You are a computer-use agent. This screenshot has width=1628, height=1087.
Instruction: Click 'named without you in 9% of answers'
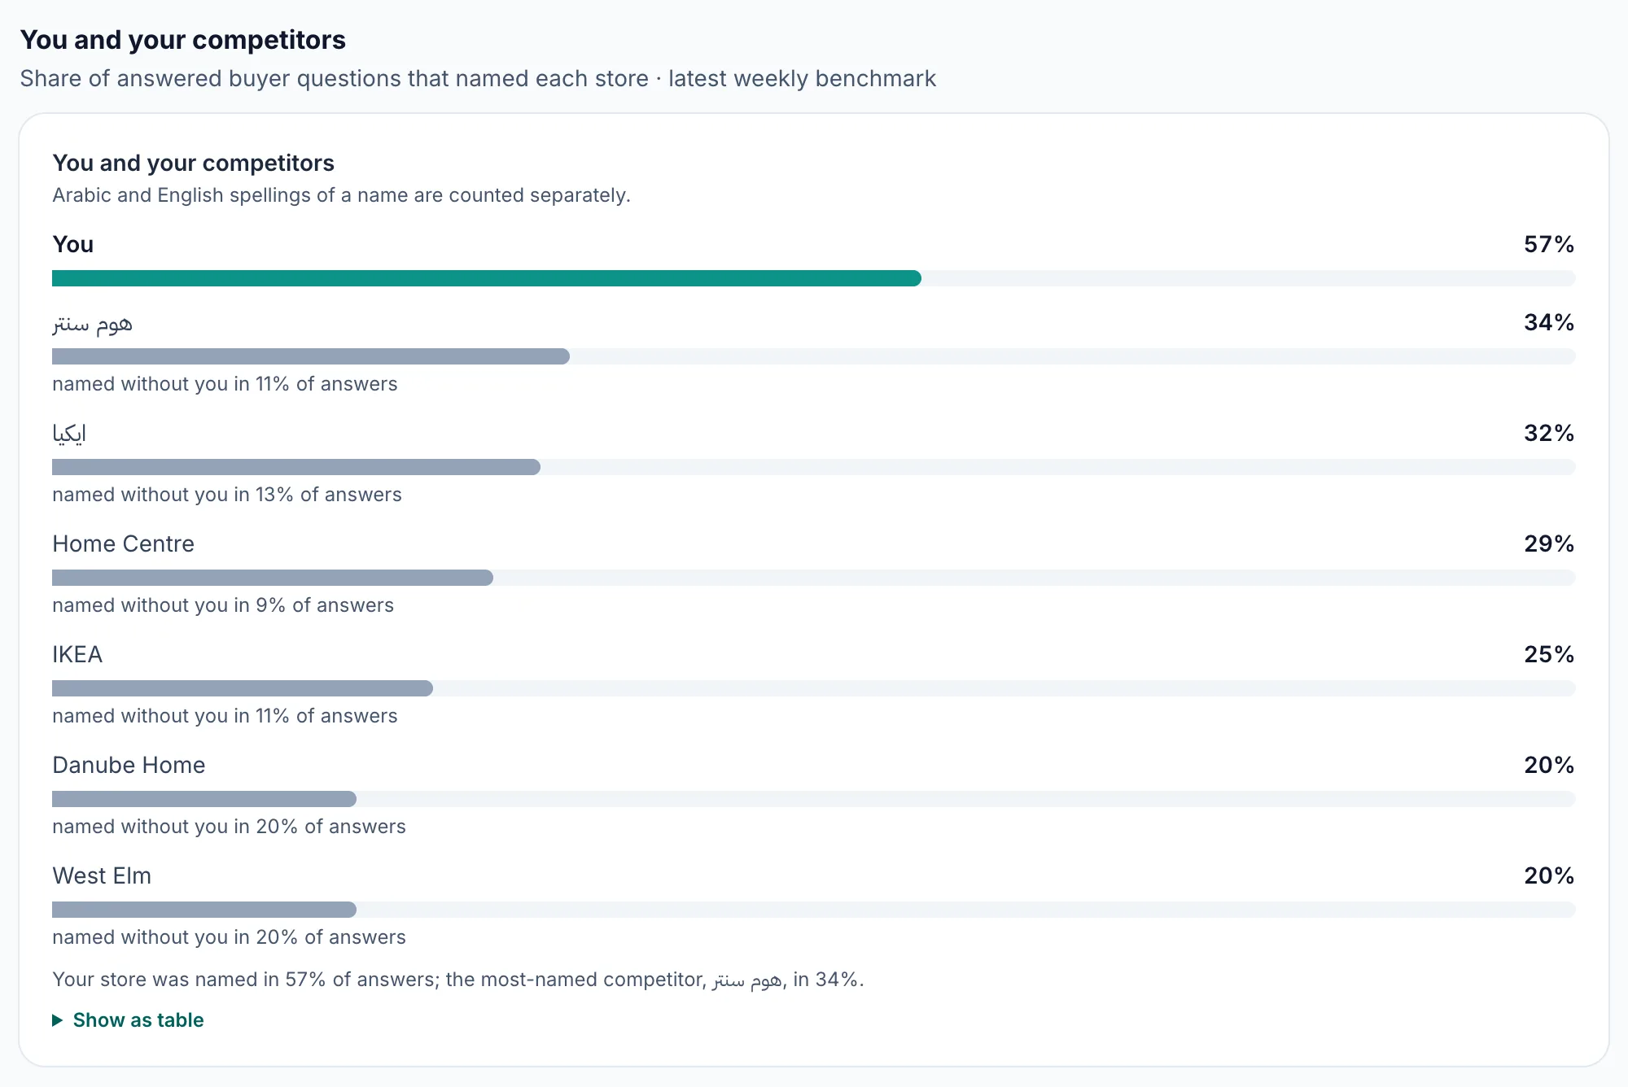coord(223,605)
